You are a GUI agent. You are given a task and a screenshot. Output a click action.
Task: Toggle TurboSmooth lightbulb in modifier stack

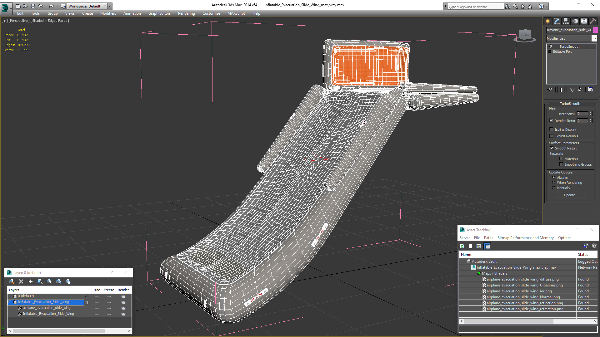click(551, 46)
